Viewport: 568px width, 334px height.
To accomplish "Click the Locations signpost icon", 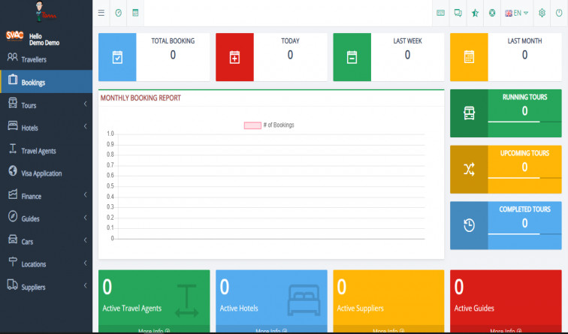I will coord(13,262).
